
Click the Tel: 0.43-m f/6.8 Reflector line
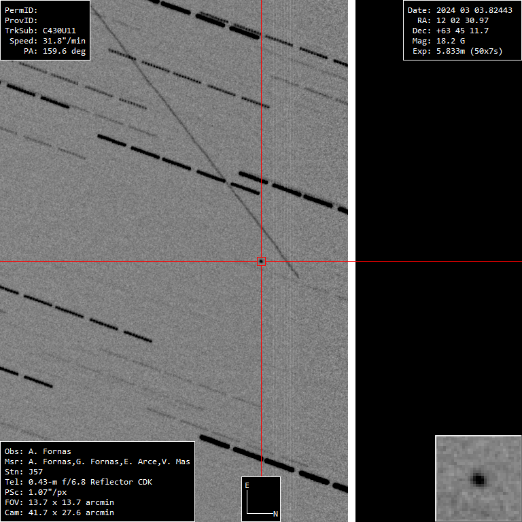[78, 482]
